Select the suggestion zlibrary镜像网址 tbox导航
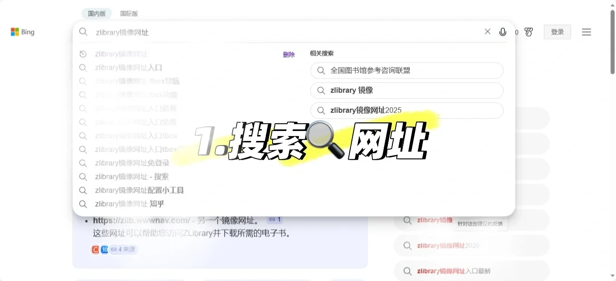616x281 pixels. click(x=137, y=81)
